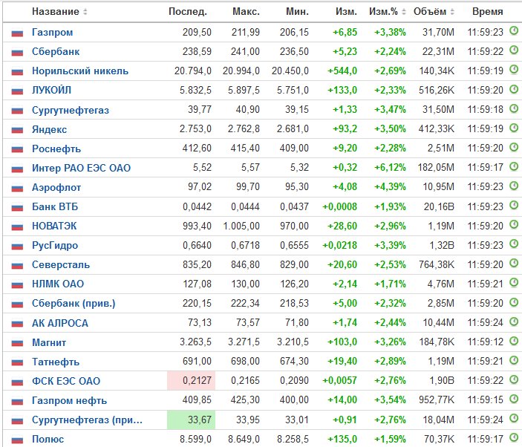
Task: Click the clock icon in the Интер РАО row
Action: (514, 166)
